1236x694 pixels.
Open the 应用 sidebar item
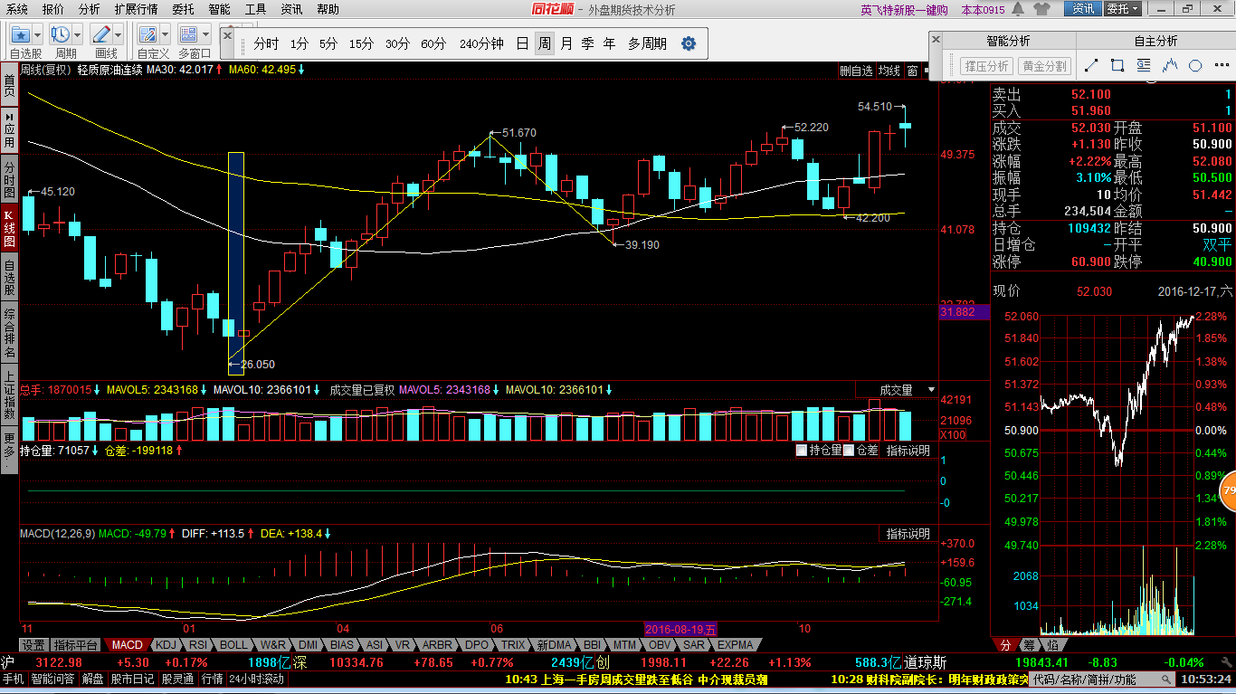9,131
